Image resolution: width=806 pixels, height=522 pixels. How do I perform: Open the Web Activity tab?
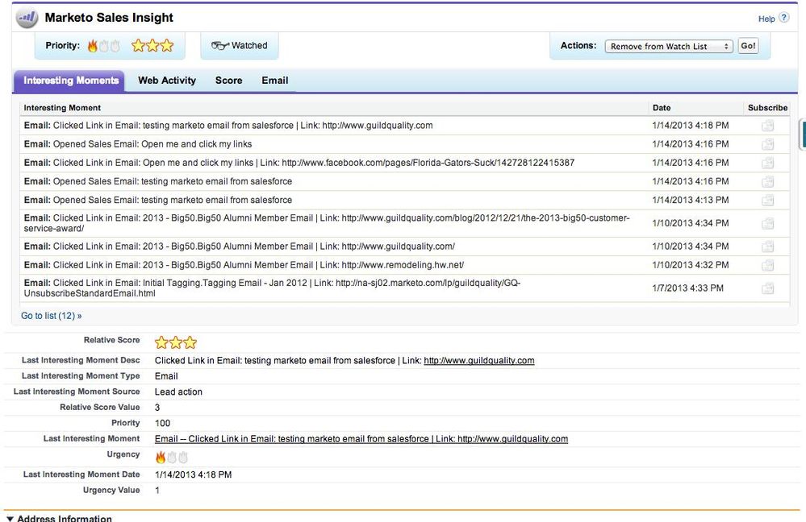(167, 81)
